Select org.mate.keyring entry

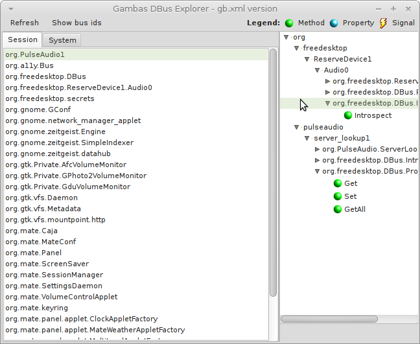(136, 308)
